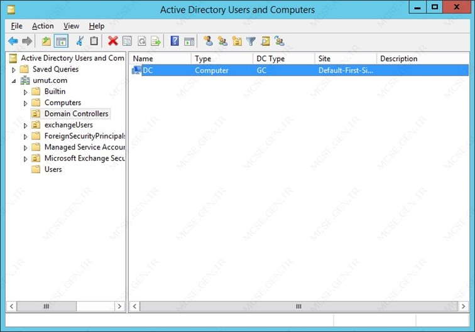Toggle Show/Hide Action Pane icon
475x332 pixels.
tap(189, 41)
